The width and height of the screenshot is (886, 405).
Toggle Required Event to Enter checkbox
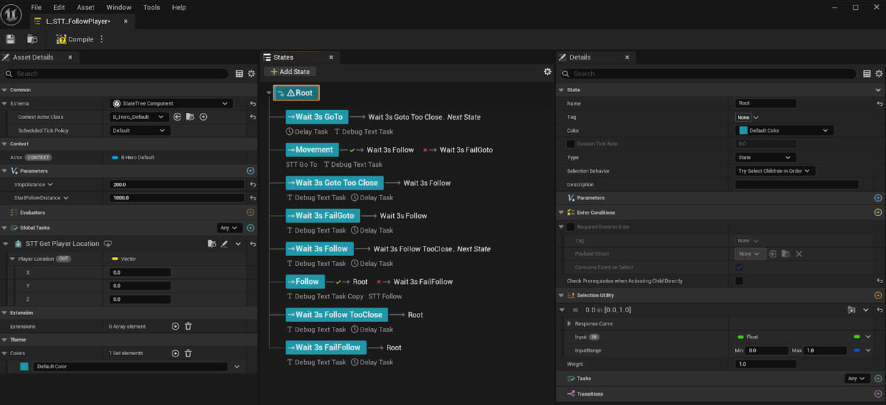tap(570, 226)
